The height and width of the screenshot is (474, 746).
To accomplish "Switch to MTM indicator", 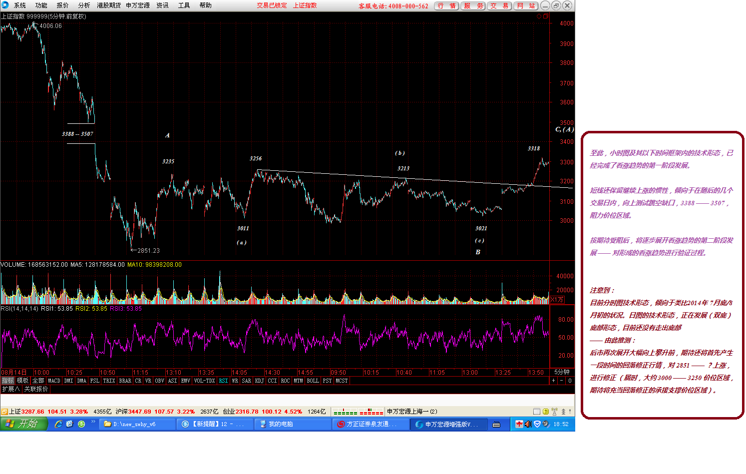I will (298, 381).
